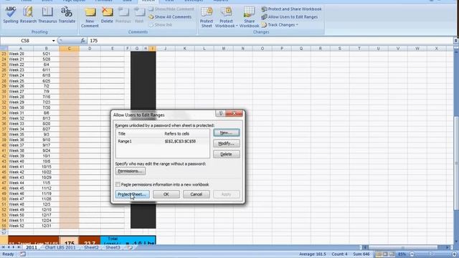Viewport: 459px width, 258px height.
Task: Click the Name Box showing C58
Action: click(26, 41)
